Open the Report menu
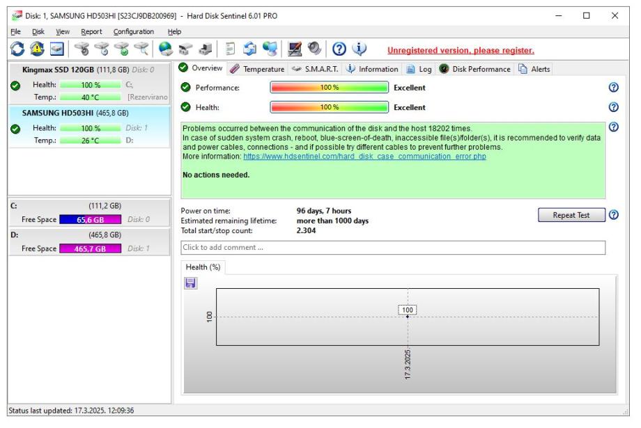This screenshot has height=428, width=641. [x=91, y=31]
